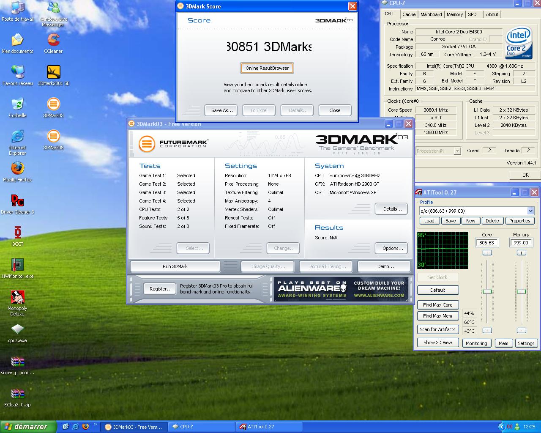Switch to the Cache tab in CPU-Z
The height and width of the screenshot is (433, 541).
(x=409, y=14)
